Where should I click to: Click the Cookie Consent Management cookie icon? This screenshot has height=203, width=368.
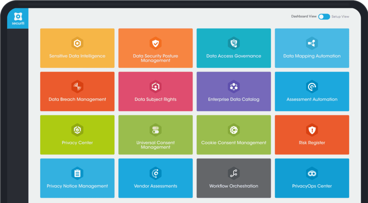(234, 130)
